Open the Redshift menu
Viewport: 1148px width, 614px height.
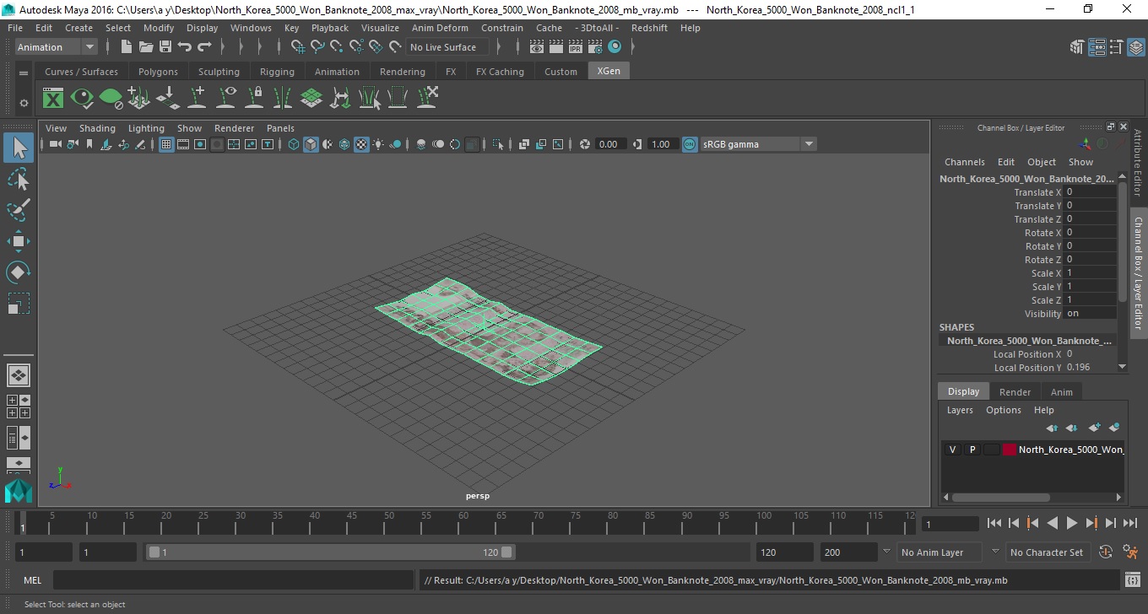click(649, 28)
